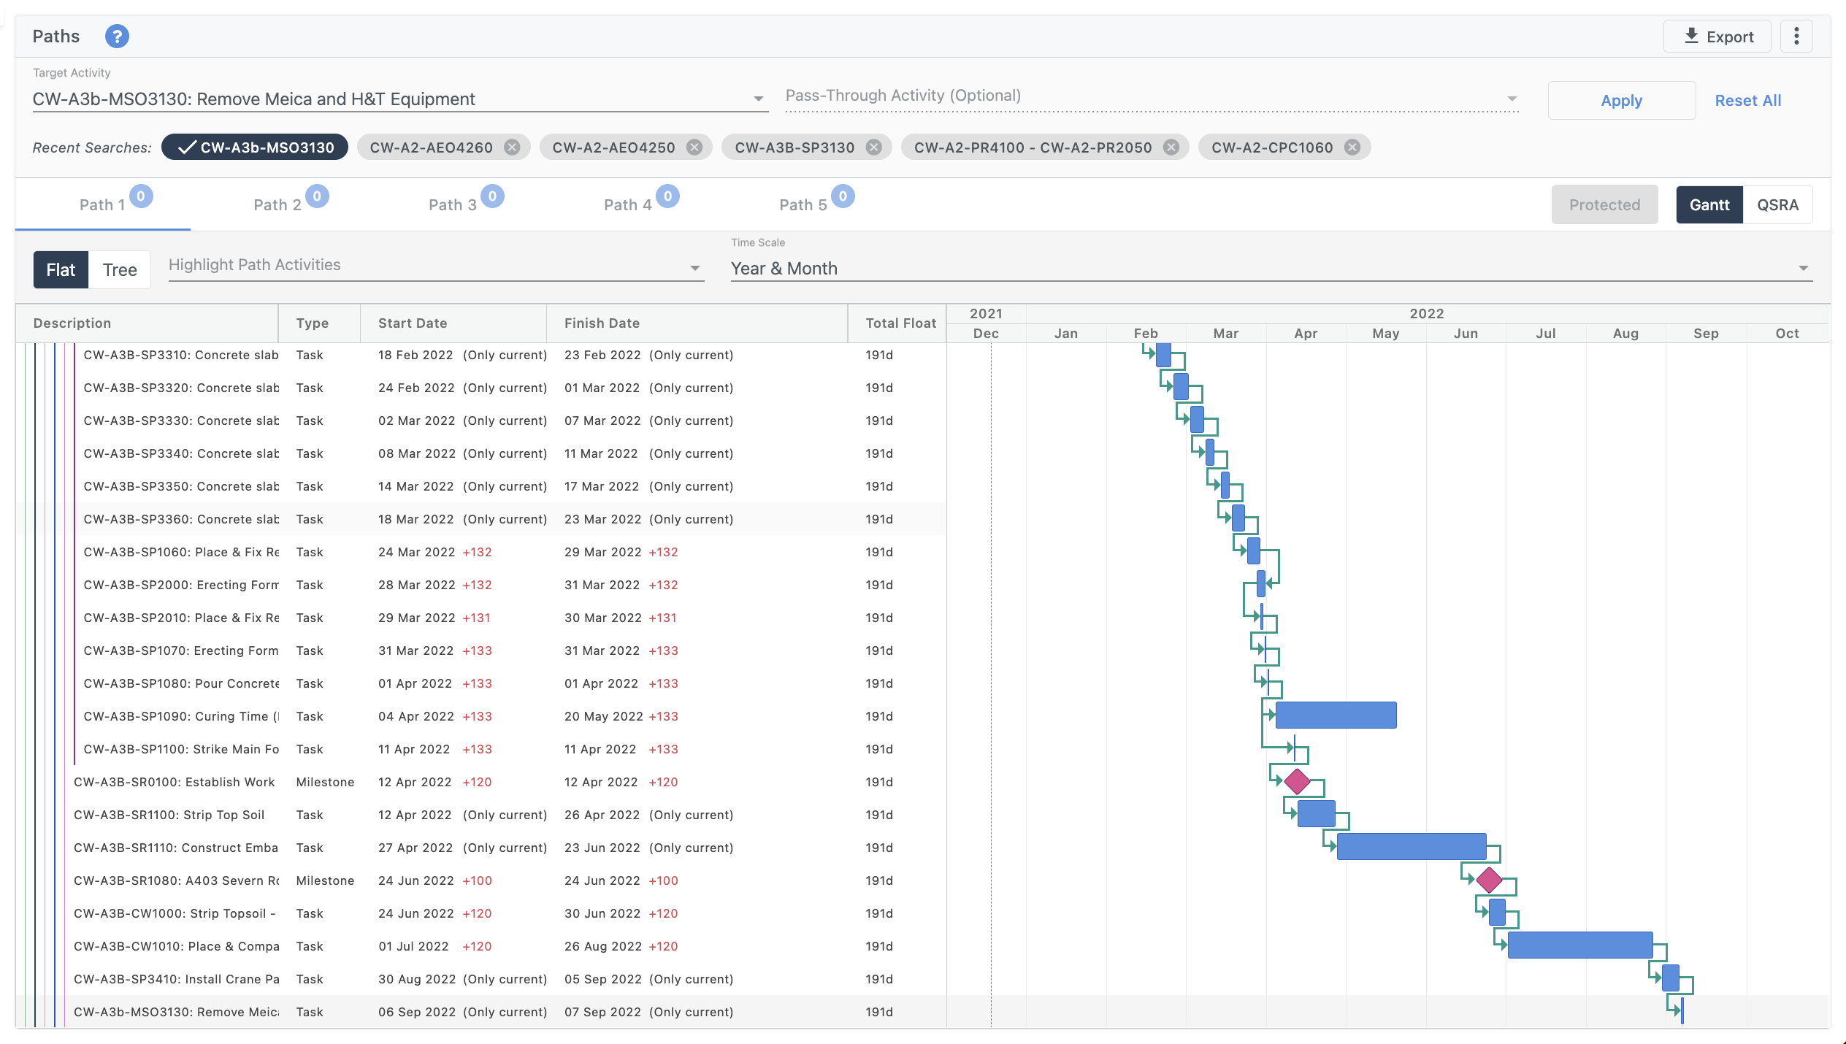Image resolution: width=1846 pixels, height=1044 pixels.
Task: Click the SR1100 Strip Top Soil Gantt bar
Action: pyautogui.click(x=1316, y=814)
